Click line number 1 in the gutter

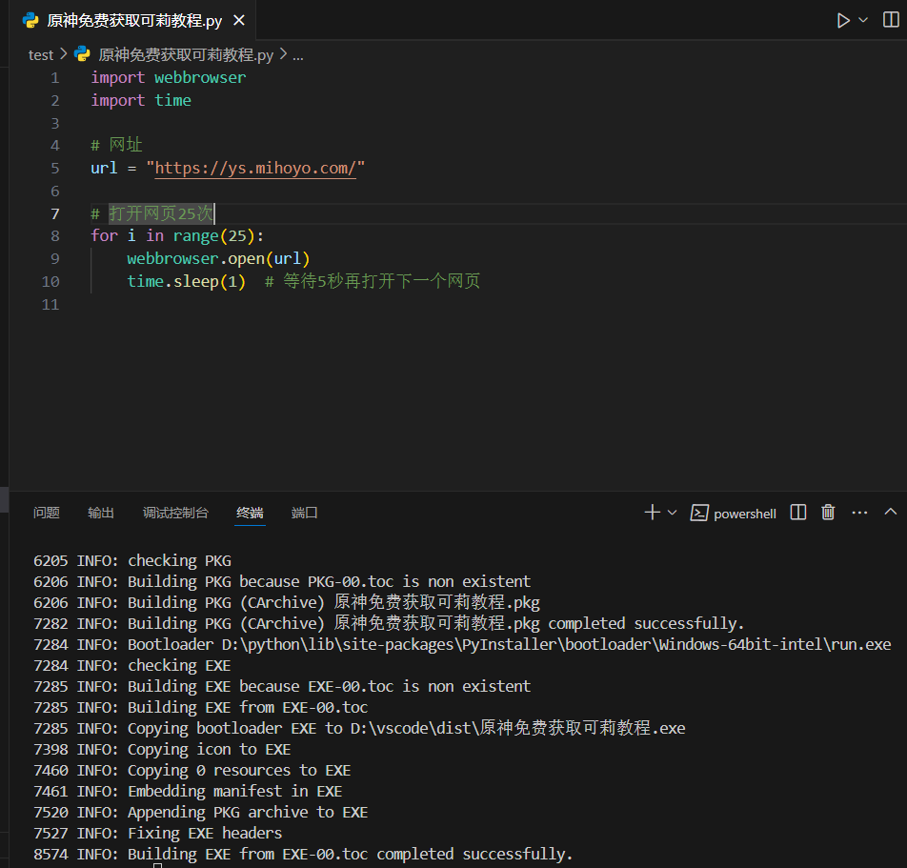click(55, 77)
